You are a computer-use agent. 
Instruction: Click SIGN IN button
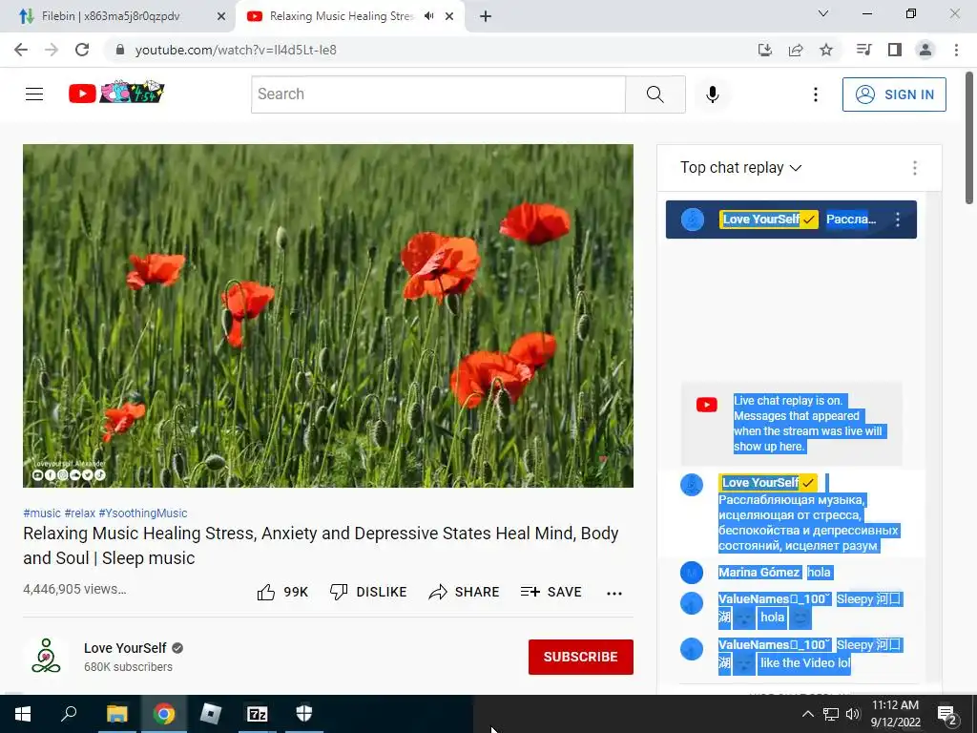[894, 94]
